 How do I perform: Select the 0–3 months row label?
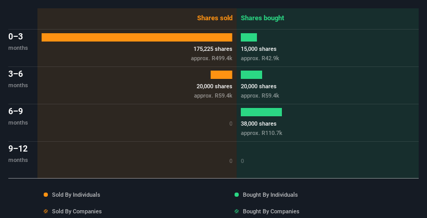click(18, 42)
